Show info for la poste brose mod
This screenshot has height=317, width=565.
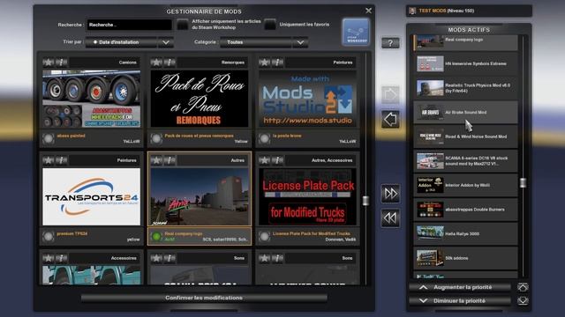click(278, 63)
